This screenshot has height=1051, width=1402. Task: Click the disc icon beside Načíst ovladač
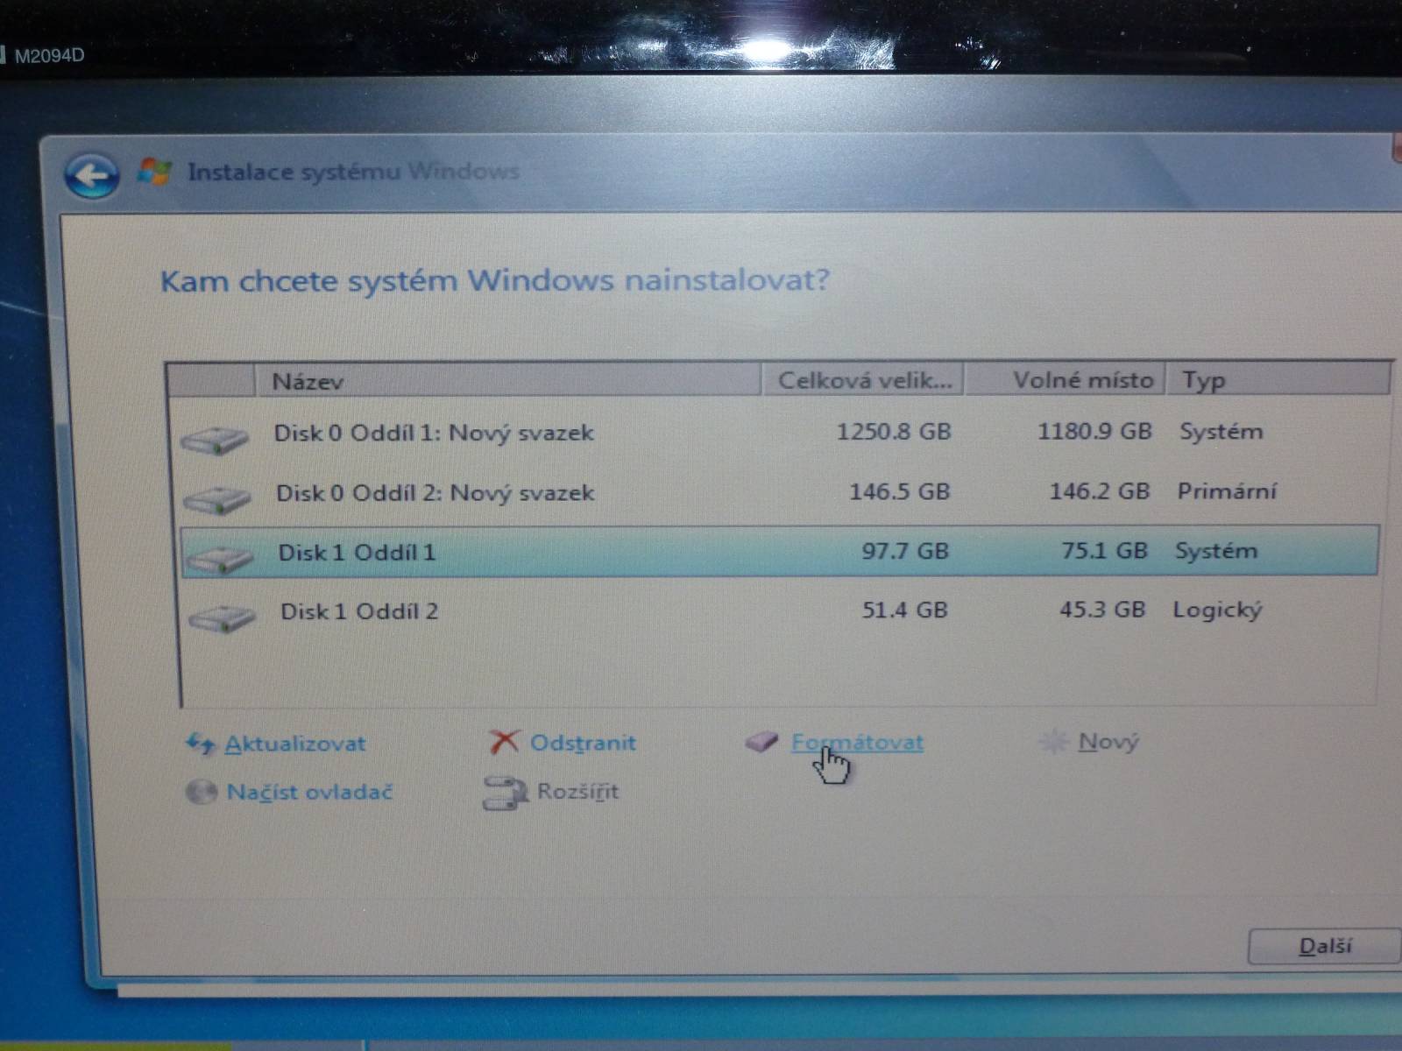tap(201, 792)
